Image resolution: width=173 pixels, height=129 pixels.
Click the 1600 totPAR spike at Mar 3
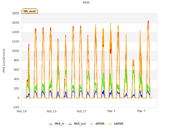point(111,23)
